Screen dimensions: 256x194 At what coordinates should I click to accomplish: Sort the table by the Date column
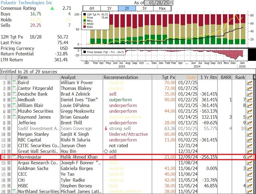pos(191,77)
